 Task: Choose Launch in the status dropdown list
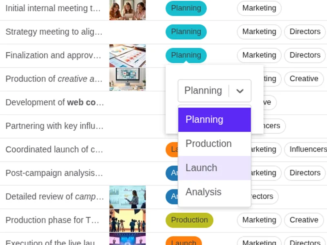coord(201,168)
